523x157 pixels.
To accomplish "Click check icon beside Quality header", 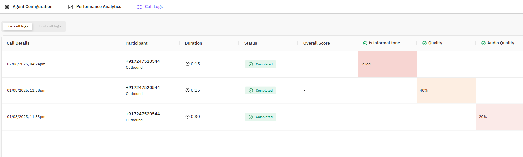I will 424,43.
